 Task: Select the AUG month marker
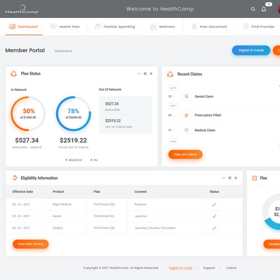(173, 142)
